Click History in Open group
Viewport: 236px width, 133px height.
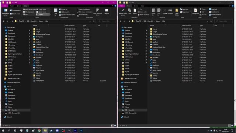203,15
